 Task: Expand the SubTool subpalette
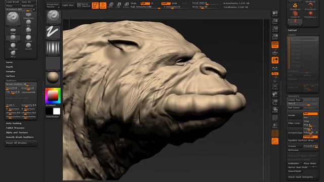292,30
